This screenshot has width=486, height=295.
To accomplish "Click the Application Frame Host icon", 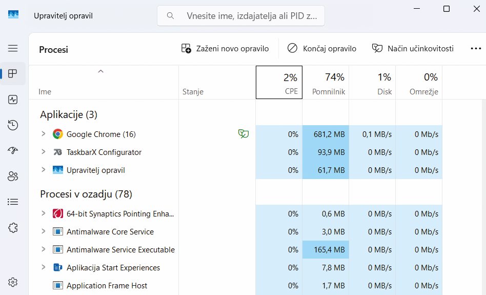I will 57,285.
